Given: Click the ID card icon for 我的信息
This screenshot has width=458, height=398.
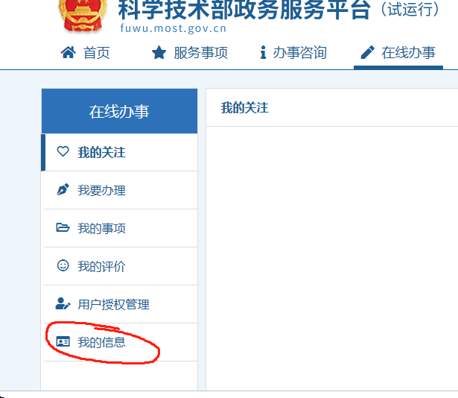Looking at the screenshot, I should [x=63, y=341].
